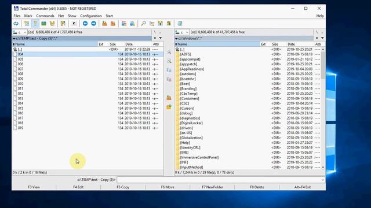
Task: Select file 012 in left panel
Action: [88, 94]
